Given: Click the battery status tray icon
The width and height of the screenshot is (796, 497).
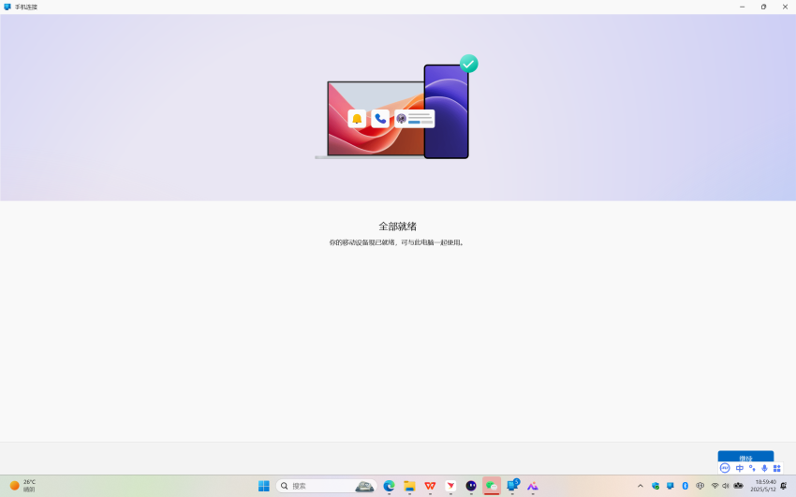Looking at the screenshot, I should [739, 486].
